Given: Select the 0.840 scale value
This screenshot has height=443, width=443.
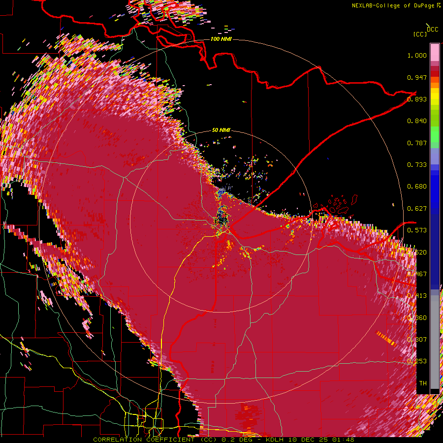Looking at the screenshot, I should click(417, 121).
